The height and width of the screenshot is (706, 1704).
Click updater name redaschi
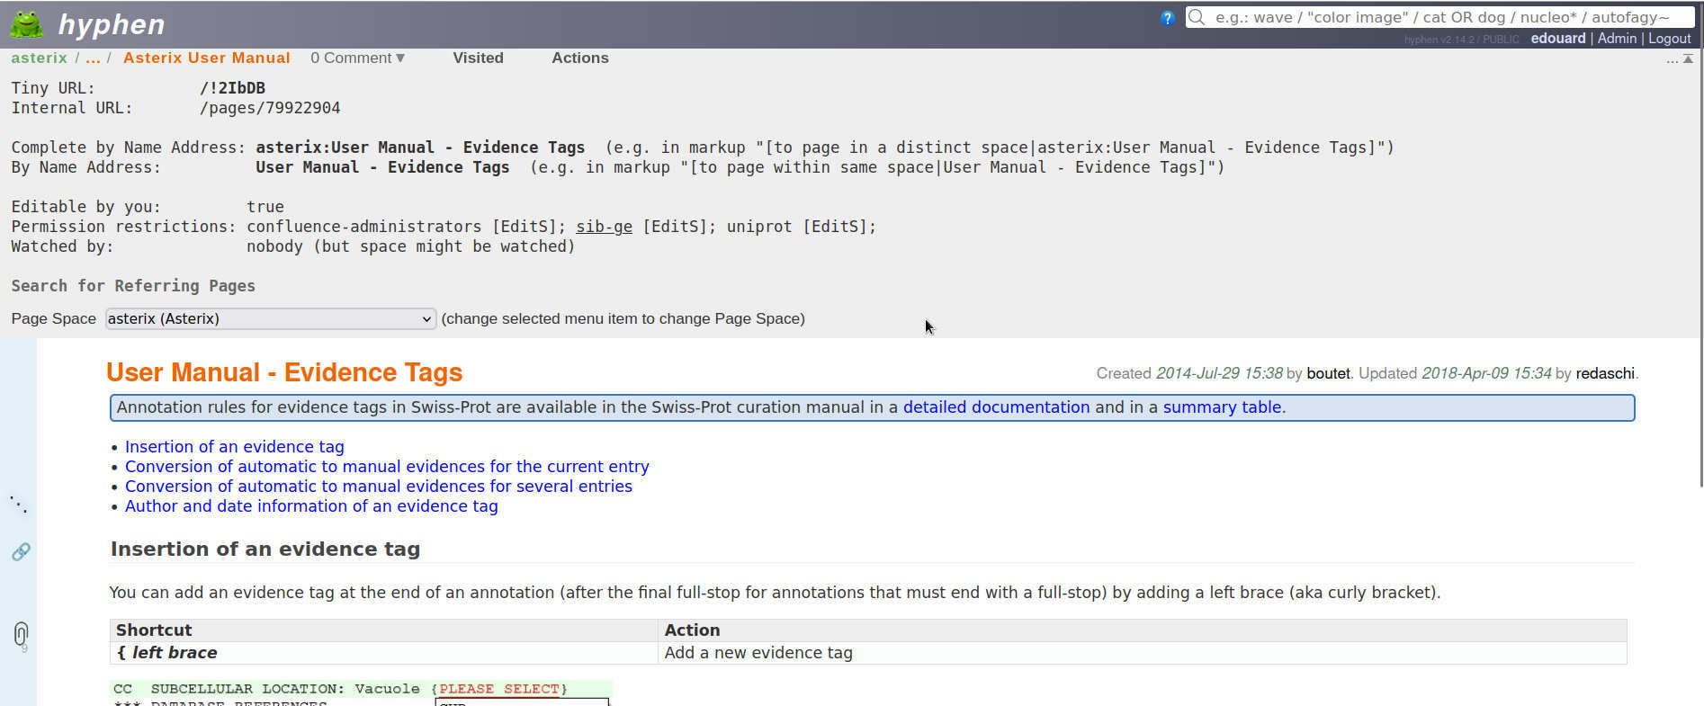tap(1605, 373)
